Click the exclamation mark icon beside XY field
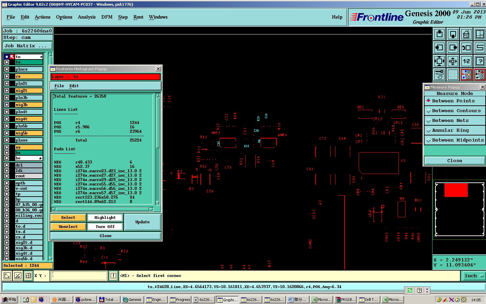 point(113,276)
